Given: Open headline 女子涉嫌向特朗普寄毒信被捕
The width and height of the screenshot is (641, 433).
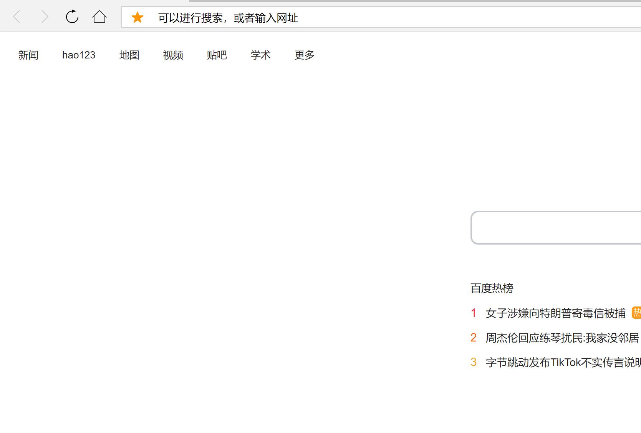Looking at the screenshot, I should pos(555,313).
